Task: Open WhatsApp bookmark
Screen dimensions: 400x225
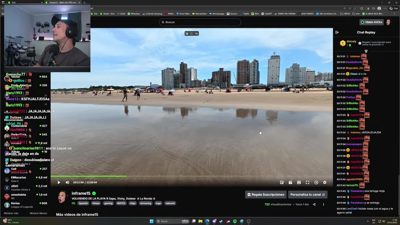Action: click(x=133, y=14)
